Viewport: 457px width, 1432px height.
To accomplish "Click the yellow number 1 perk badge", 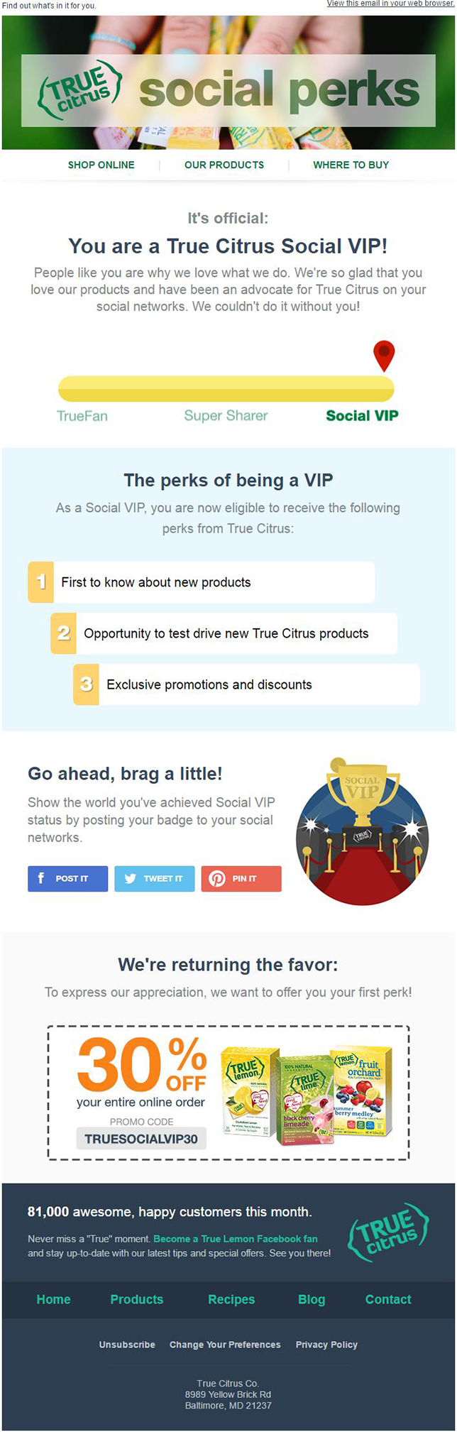I will tap(40, 582).
